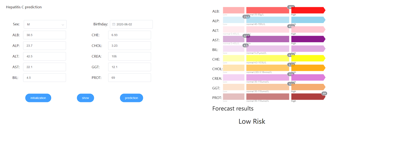This screenshot has height=154, width=416.
Task: Click the ALB input field
Action: [x=44, y=35]
